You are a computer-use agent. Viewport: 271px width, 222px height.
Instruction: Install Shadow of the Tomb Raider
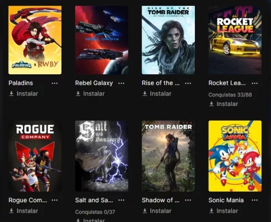(157, 211)
